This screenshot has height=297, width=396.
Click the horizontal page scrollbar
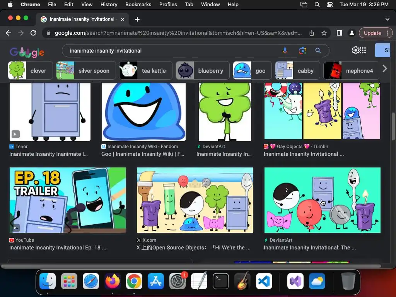click(191, 266)
